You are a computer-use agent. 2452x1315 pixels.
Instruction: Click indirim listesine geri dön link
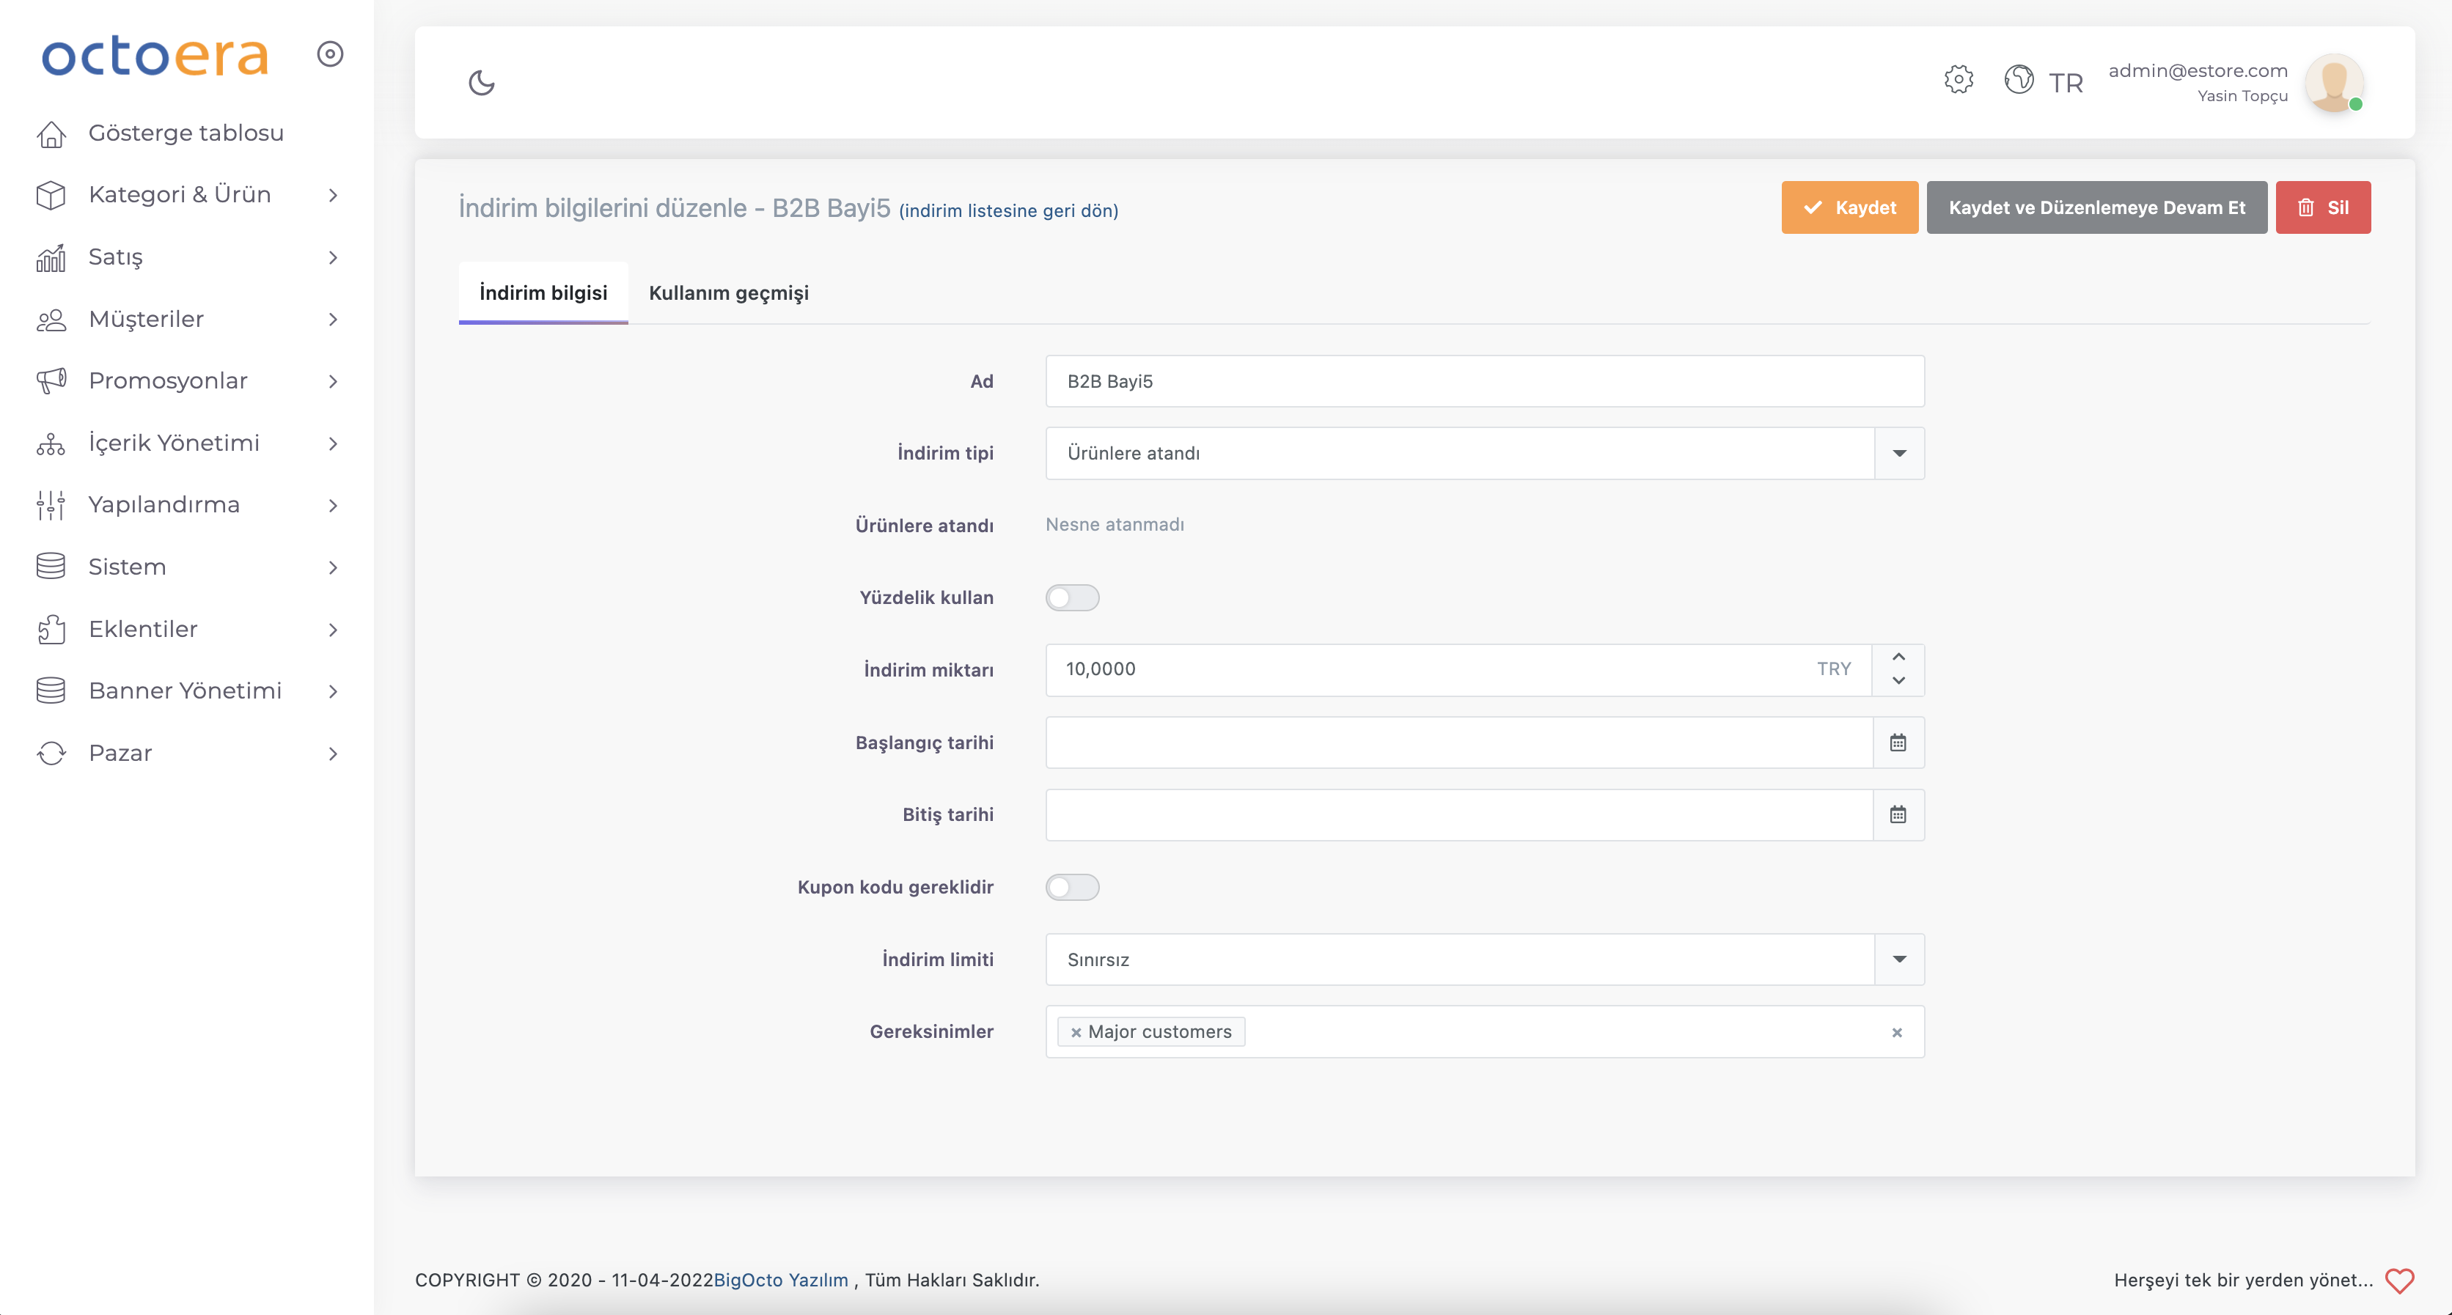click(x=1008, y=210)
